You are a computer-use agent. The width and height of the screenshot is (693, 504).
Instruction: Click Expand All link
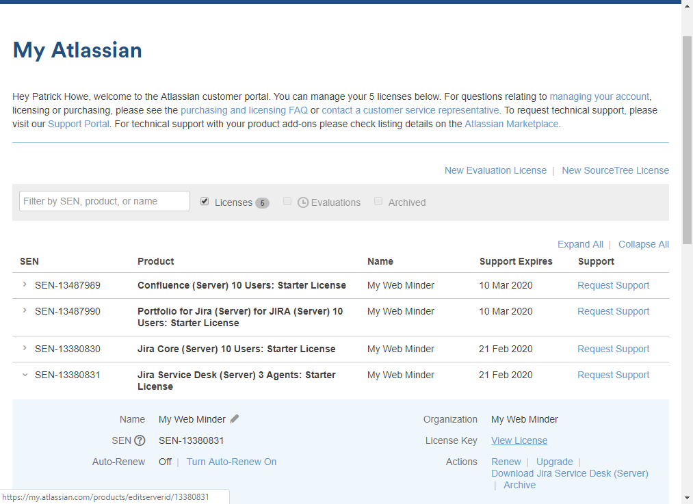click(580, 244)
